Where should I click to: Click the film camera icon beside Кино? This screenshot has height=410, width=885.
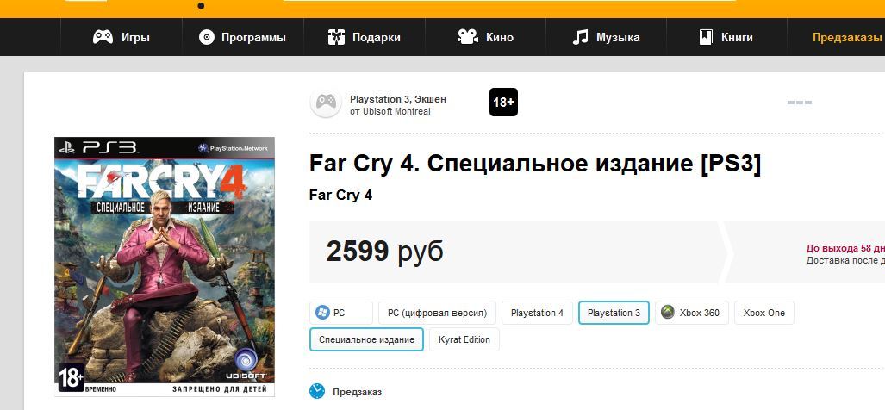[468, 37]
